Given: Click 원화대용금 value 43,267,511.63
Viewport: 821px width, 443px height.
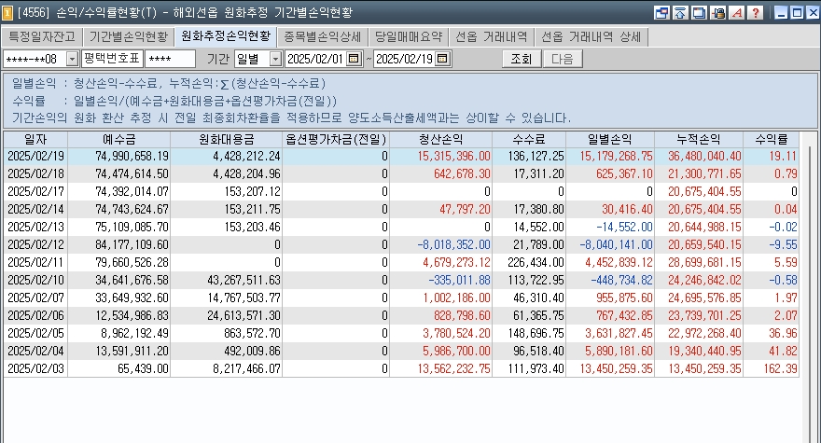Looking at the screenshot, I should point(244,280).
